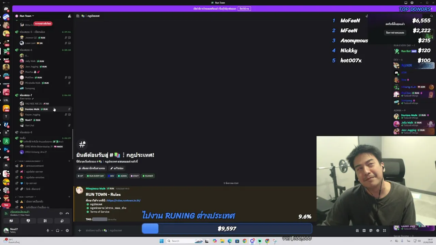Disconnect from the voice channel
This screenshot has height=245, width=436.
(x=67, y=213)
